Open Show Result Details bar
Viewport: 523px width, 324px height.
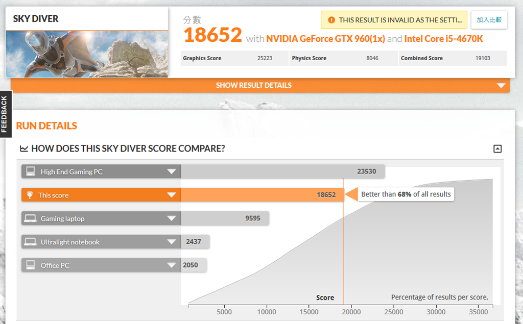[260, 85]
